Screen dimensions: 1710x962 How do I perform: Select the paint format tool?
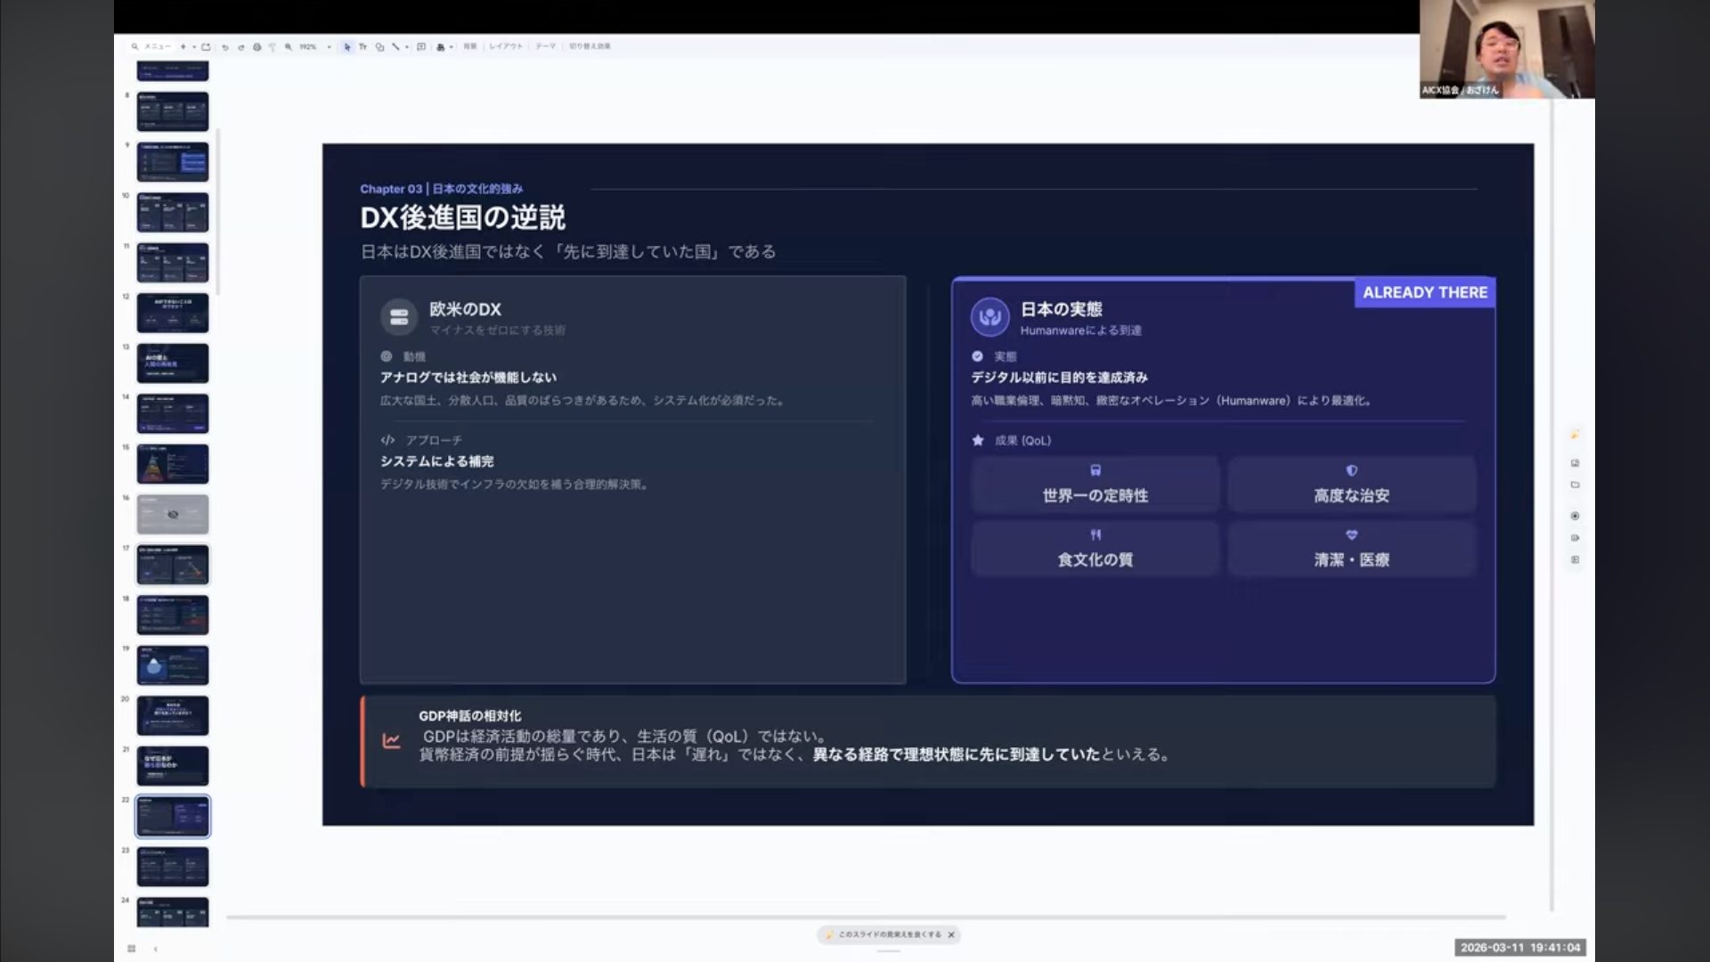click(273, 47)
